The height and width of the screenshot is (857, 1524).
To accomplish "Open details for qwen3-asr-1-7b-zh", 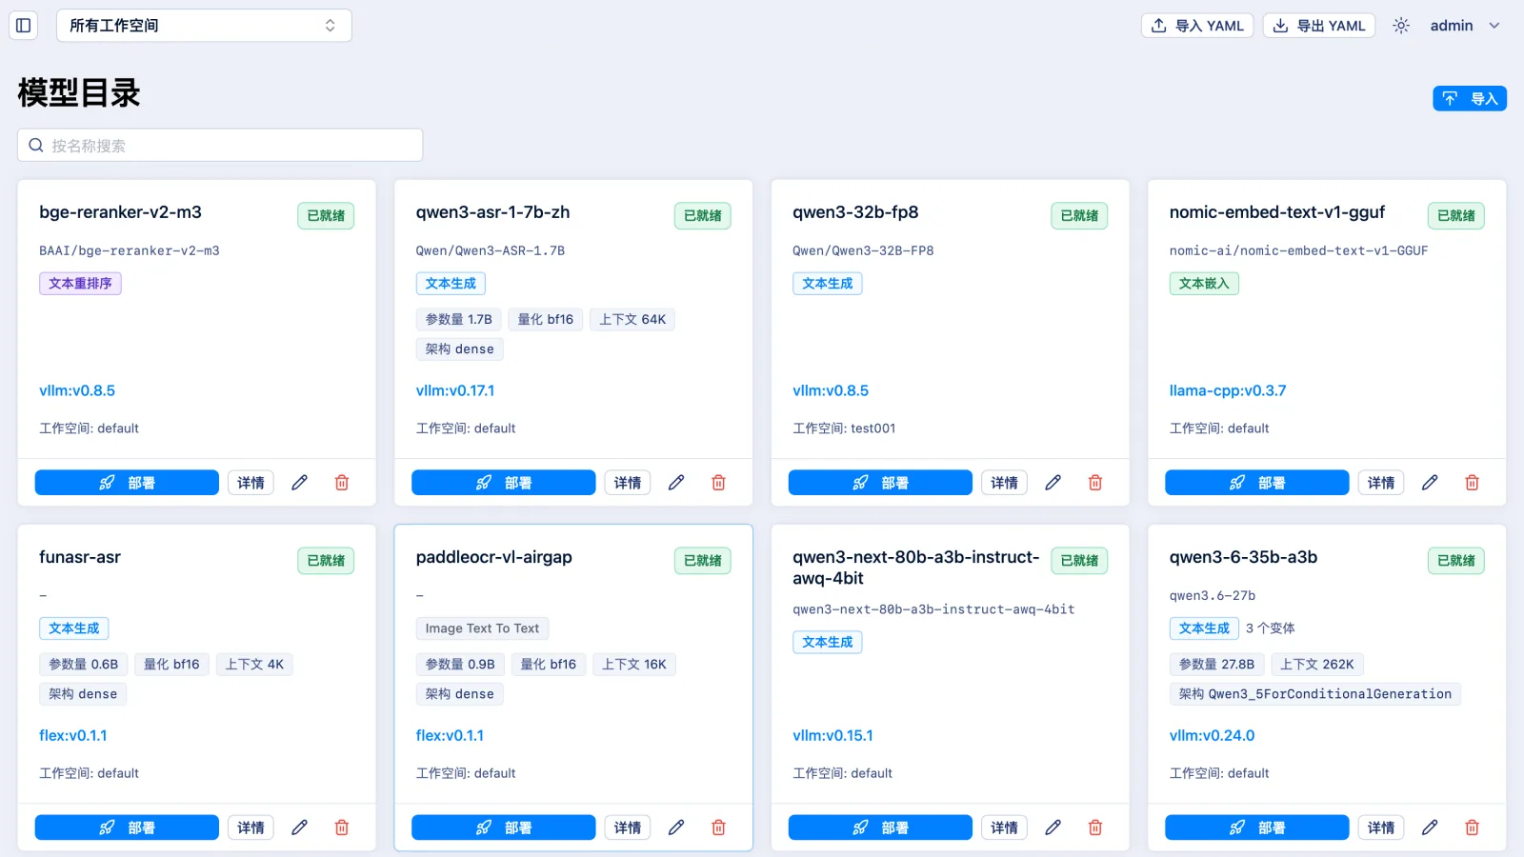I will coord(628,483).
